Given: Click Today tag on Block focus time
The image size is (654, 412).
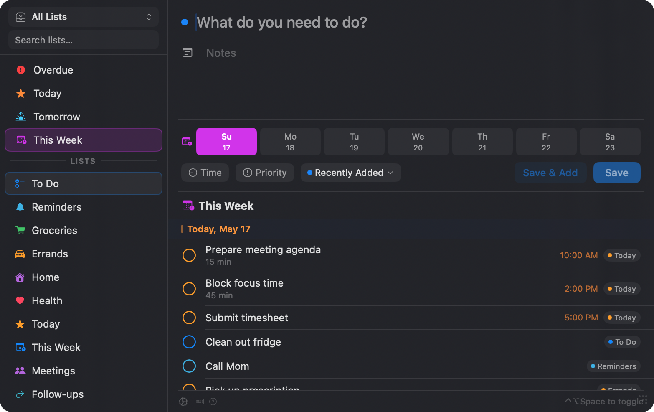Looking at the screenshot, I should coord(622,289).
